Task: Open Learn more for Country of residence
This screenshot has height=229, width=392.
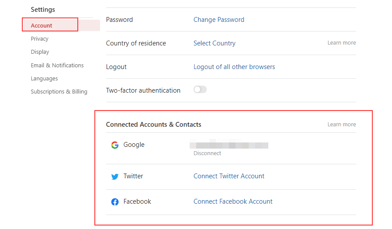Action: pos(342,43)
